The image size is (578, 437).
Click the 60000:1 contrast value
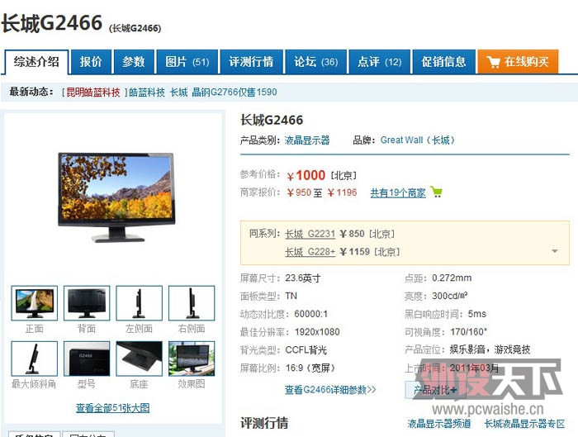310,314
